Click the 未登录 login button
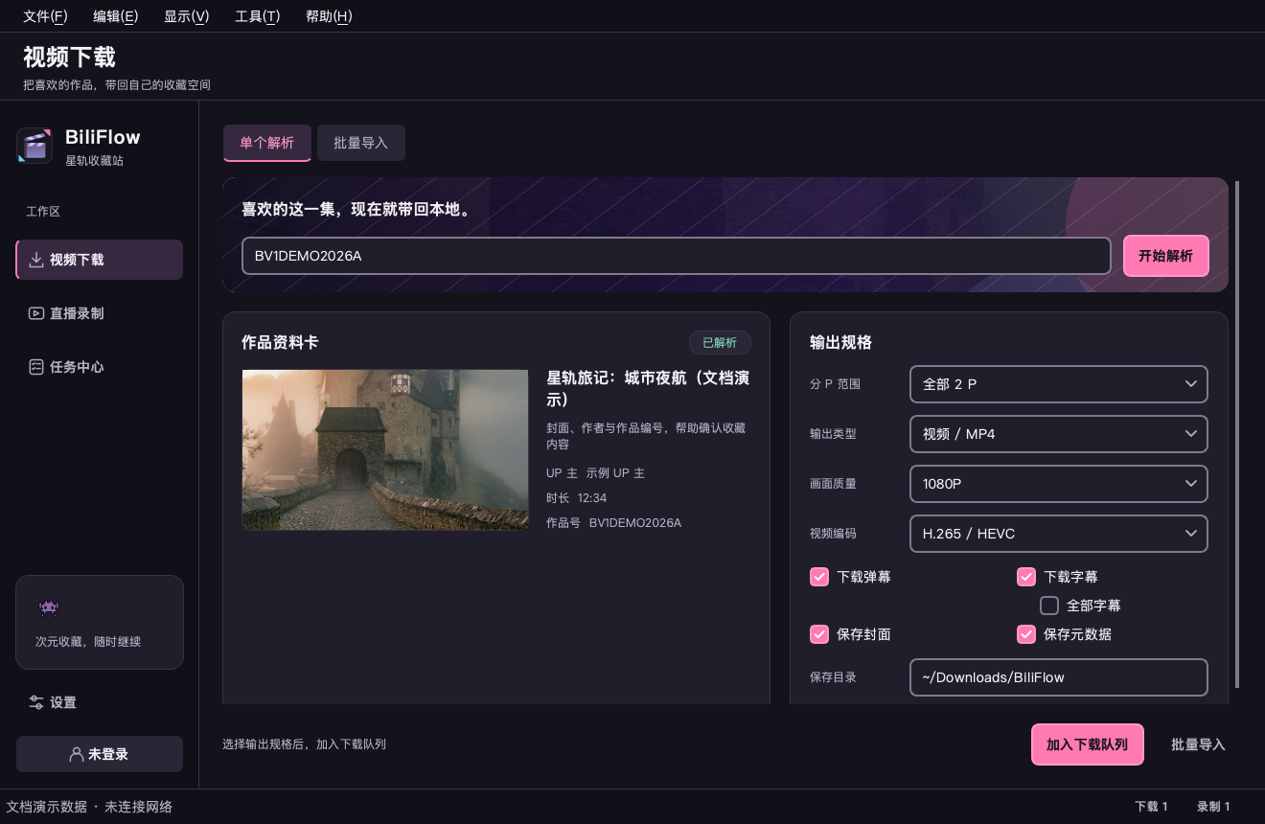This screenshot has width=1265, height=824. pyautogui.click(x=100, y=754)
